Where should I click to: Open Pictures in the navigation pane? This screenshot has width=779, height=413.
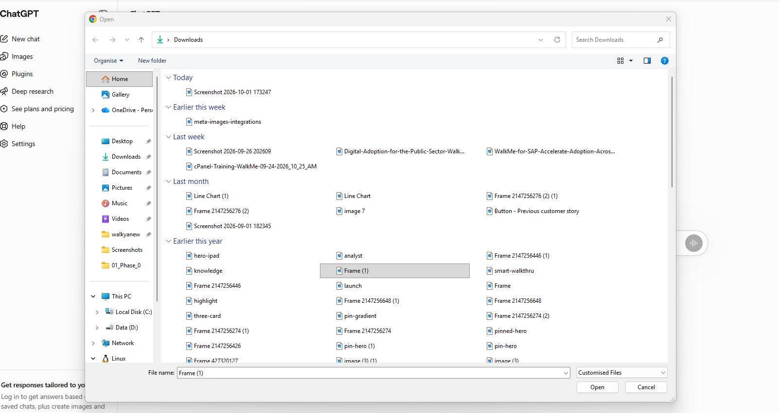coord(122,188)
